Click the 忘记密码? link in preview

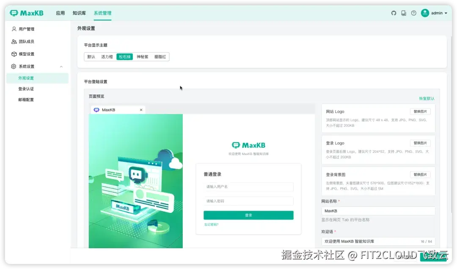coord(211,225)
